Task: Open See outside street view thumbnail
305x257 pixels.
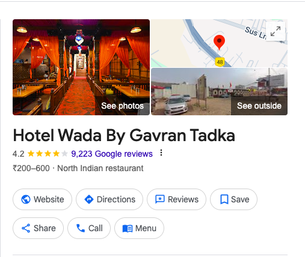Action: point(219,91)
